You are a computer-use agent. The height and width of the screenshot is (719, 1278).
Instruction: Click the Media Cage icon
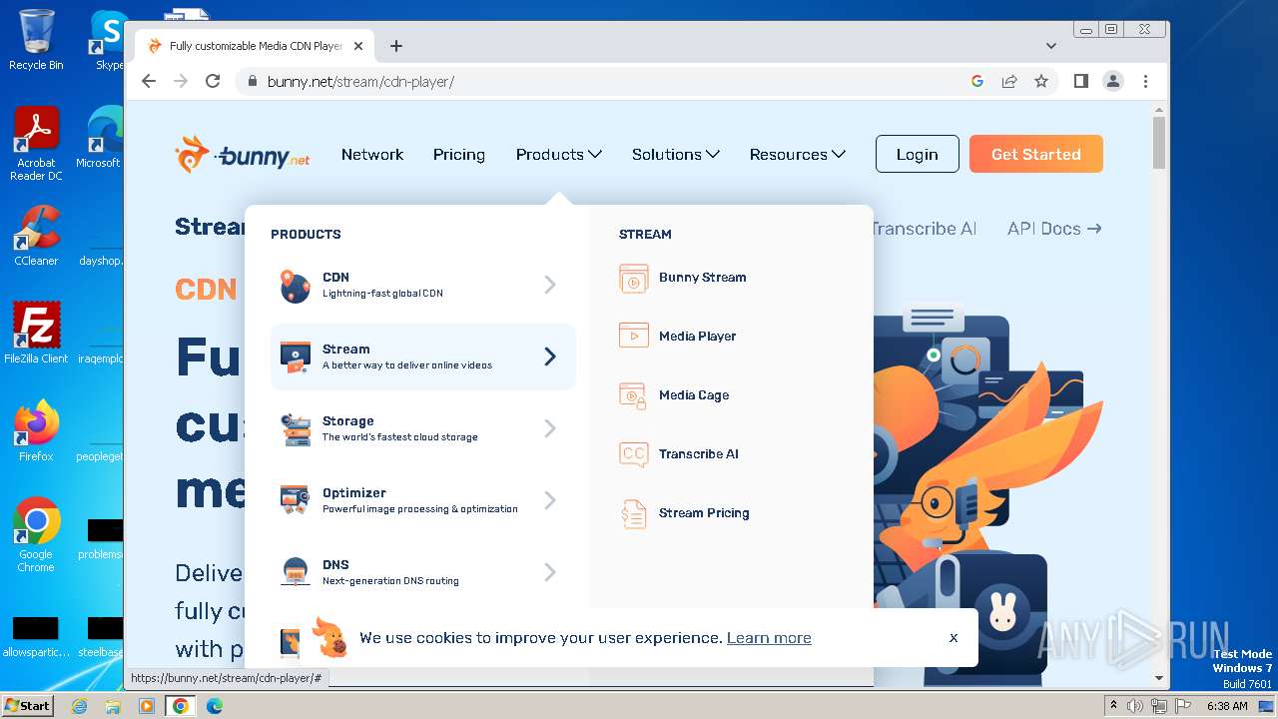pos(634,395)
